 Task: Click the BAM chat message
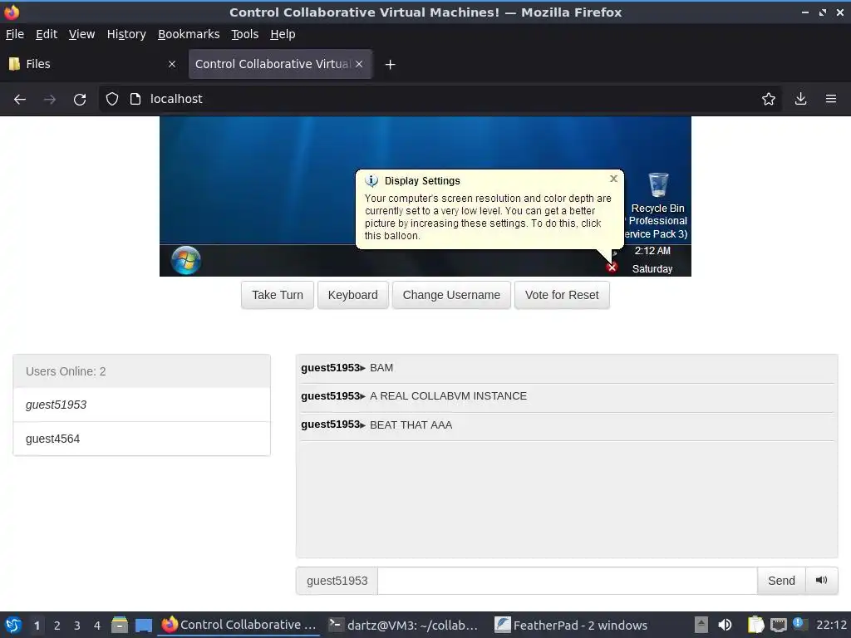click(381, 368)
